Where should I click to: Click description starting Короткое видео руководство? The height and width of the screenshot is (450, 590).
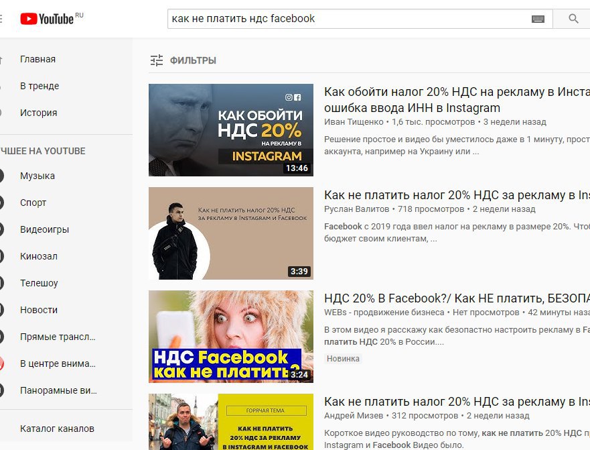pos(457,439)
